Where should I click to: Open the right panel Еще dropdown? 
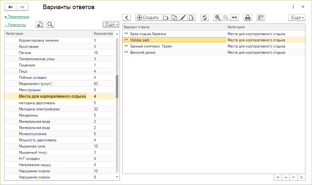pos(297,18)
